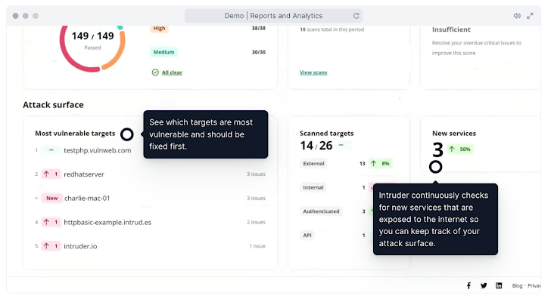Click the All clear checkmark link

167,72
